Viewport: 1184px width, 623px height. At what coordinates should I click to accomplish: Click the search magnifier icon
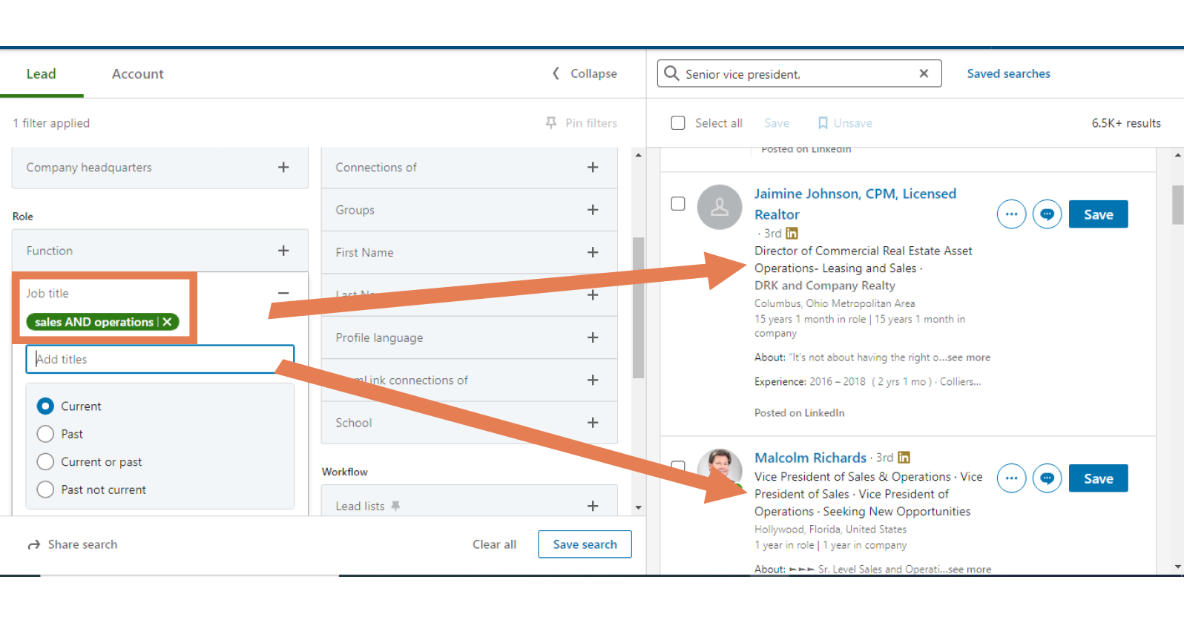(671, 73)
